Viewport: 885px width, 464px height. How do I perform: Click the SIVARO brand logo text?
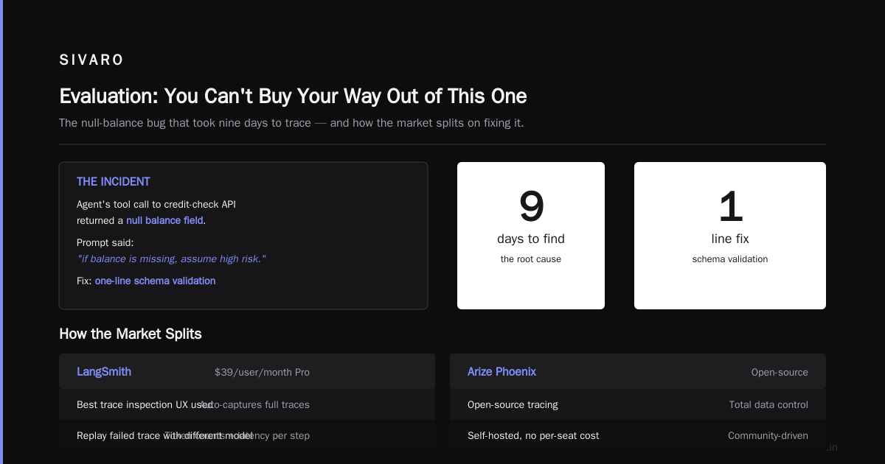91,60
